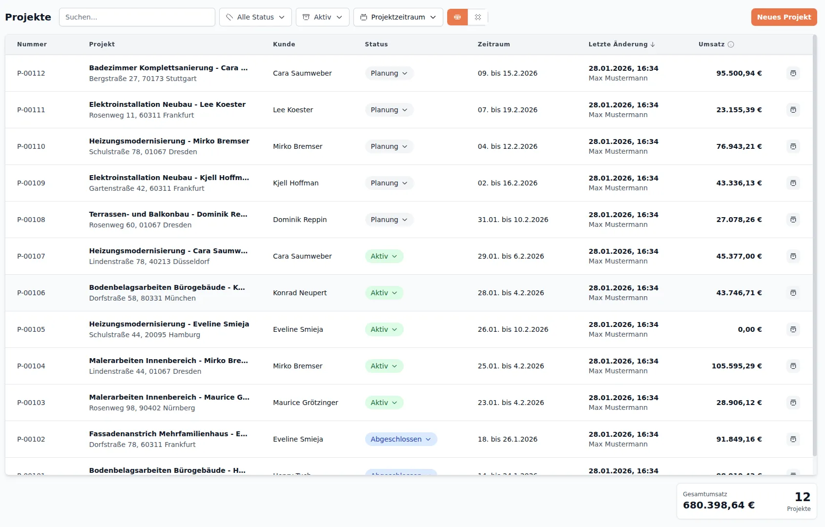Click archive icon in P-00104 row
The height and width of the screenshot is (527, 825).
pyautogui.click(x=793, y=366)
